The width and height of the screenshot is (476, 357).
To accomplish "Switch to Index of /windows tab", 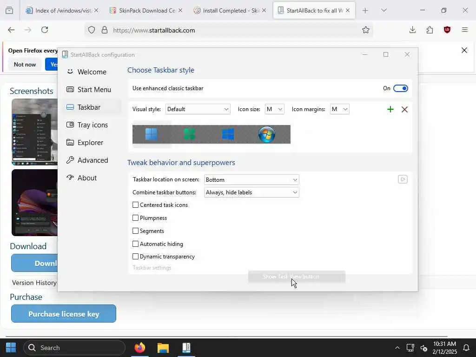I will click(x=62, y=10).
